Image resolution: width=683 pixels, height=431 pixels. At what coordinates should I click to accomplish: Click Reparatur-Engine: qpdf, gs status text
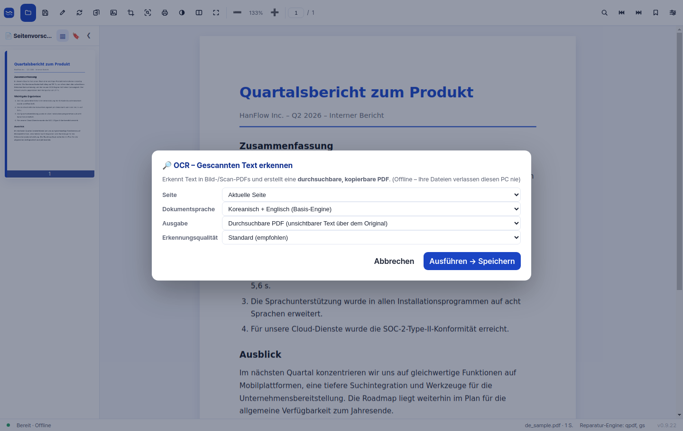[612, 425]
